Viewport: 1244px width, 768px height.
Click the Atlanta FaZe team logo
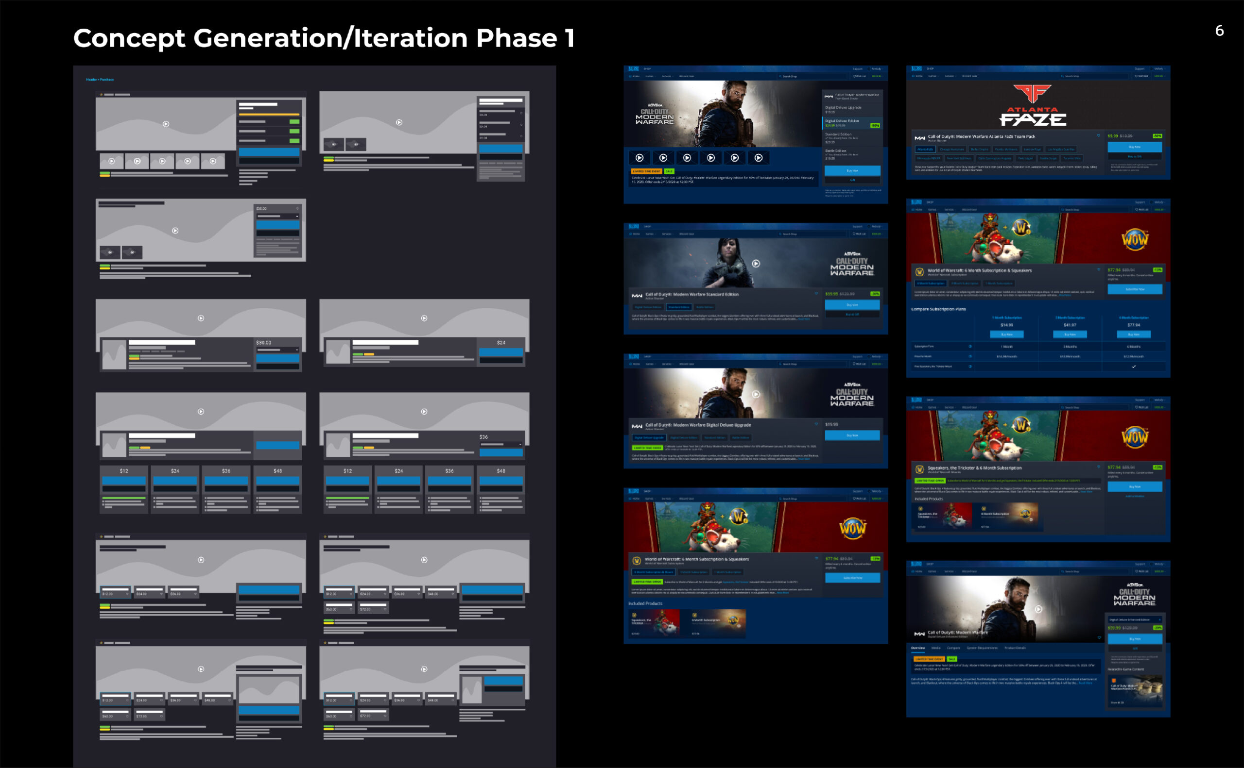(1033, 105)
